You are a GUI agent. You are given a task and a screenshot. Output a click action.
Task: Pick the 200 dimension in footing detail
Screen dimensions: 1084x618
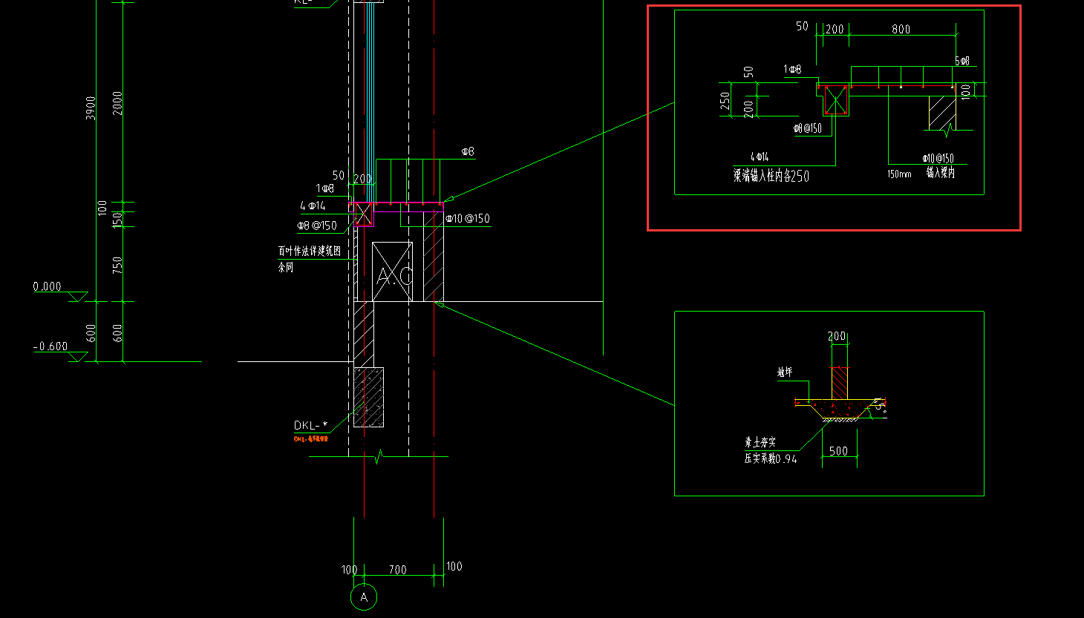pos(838,336)
